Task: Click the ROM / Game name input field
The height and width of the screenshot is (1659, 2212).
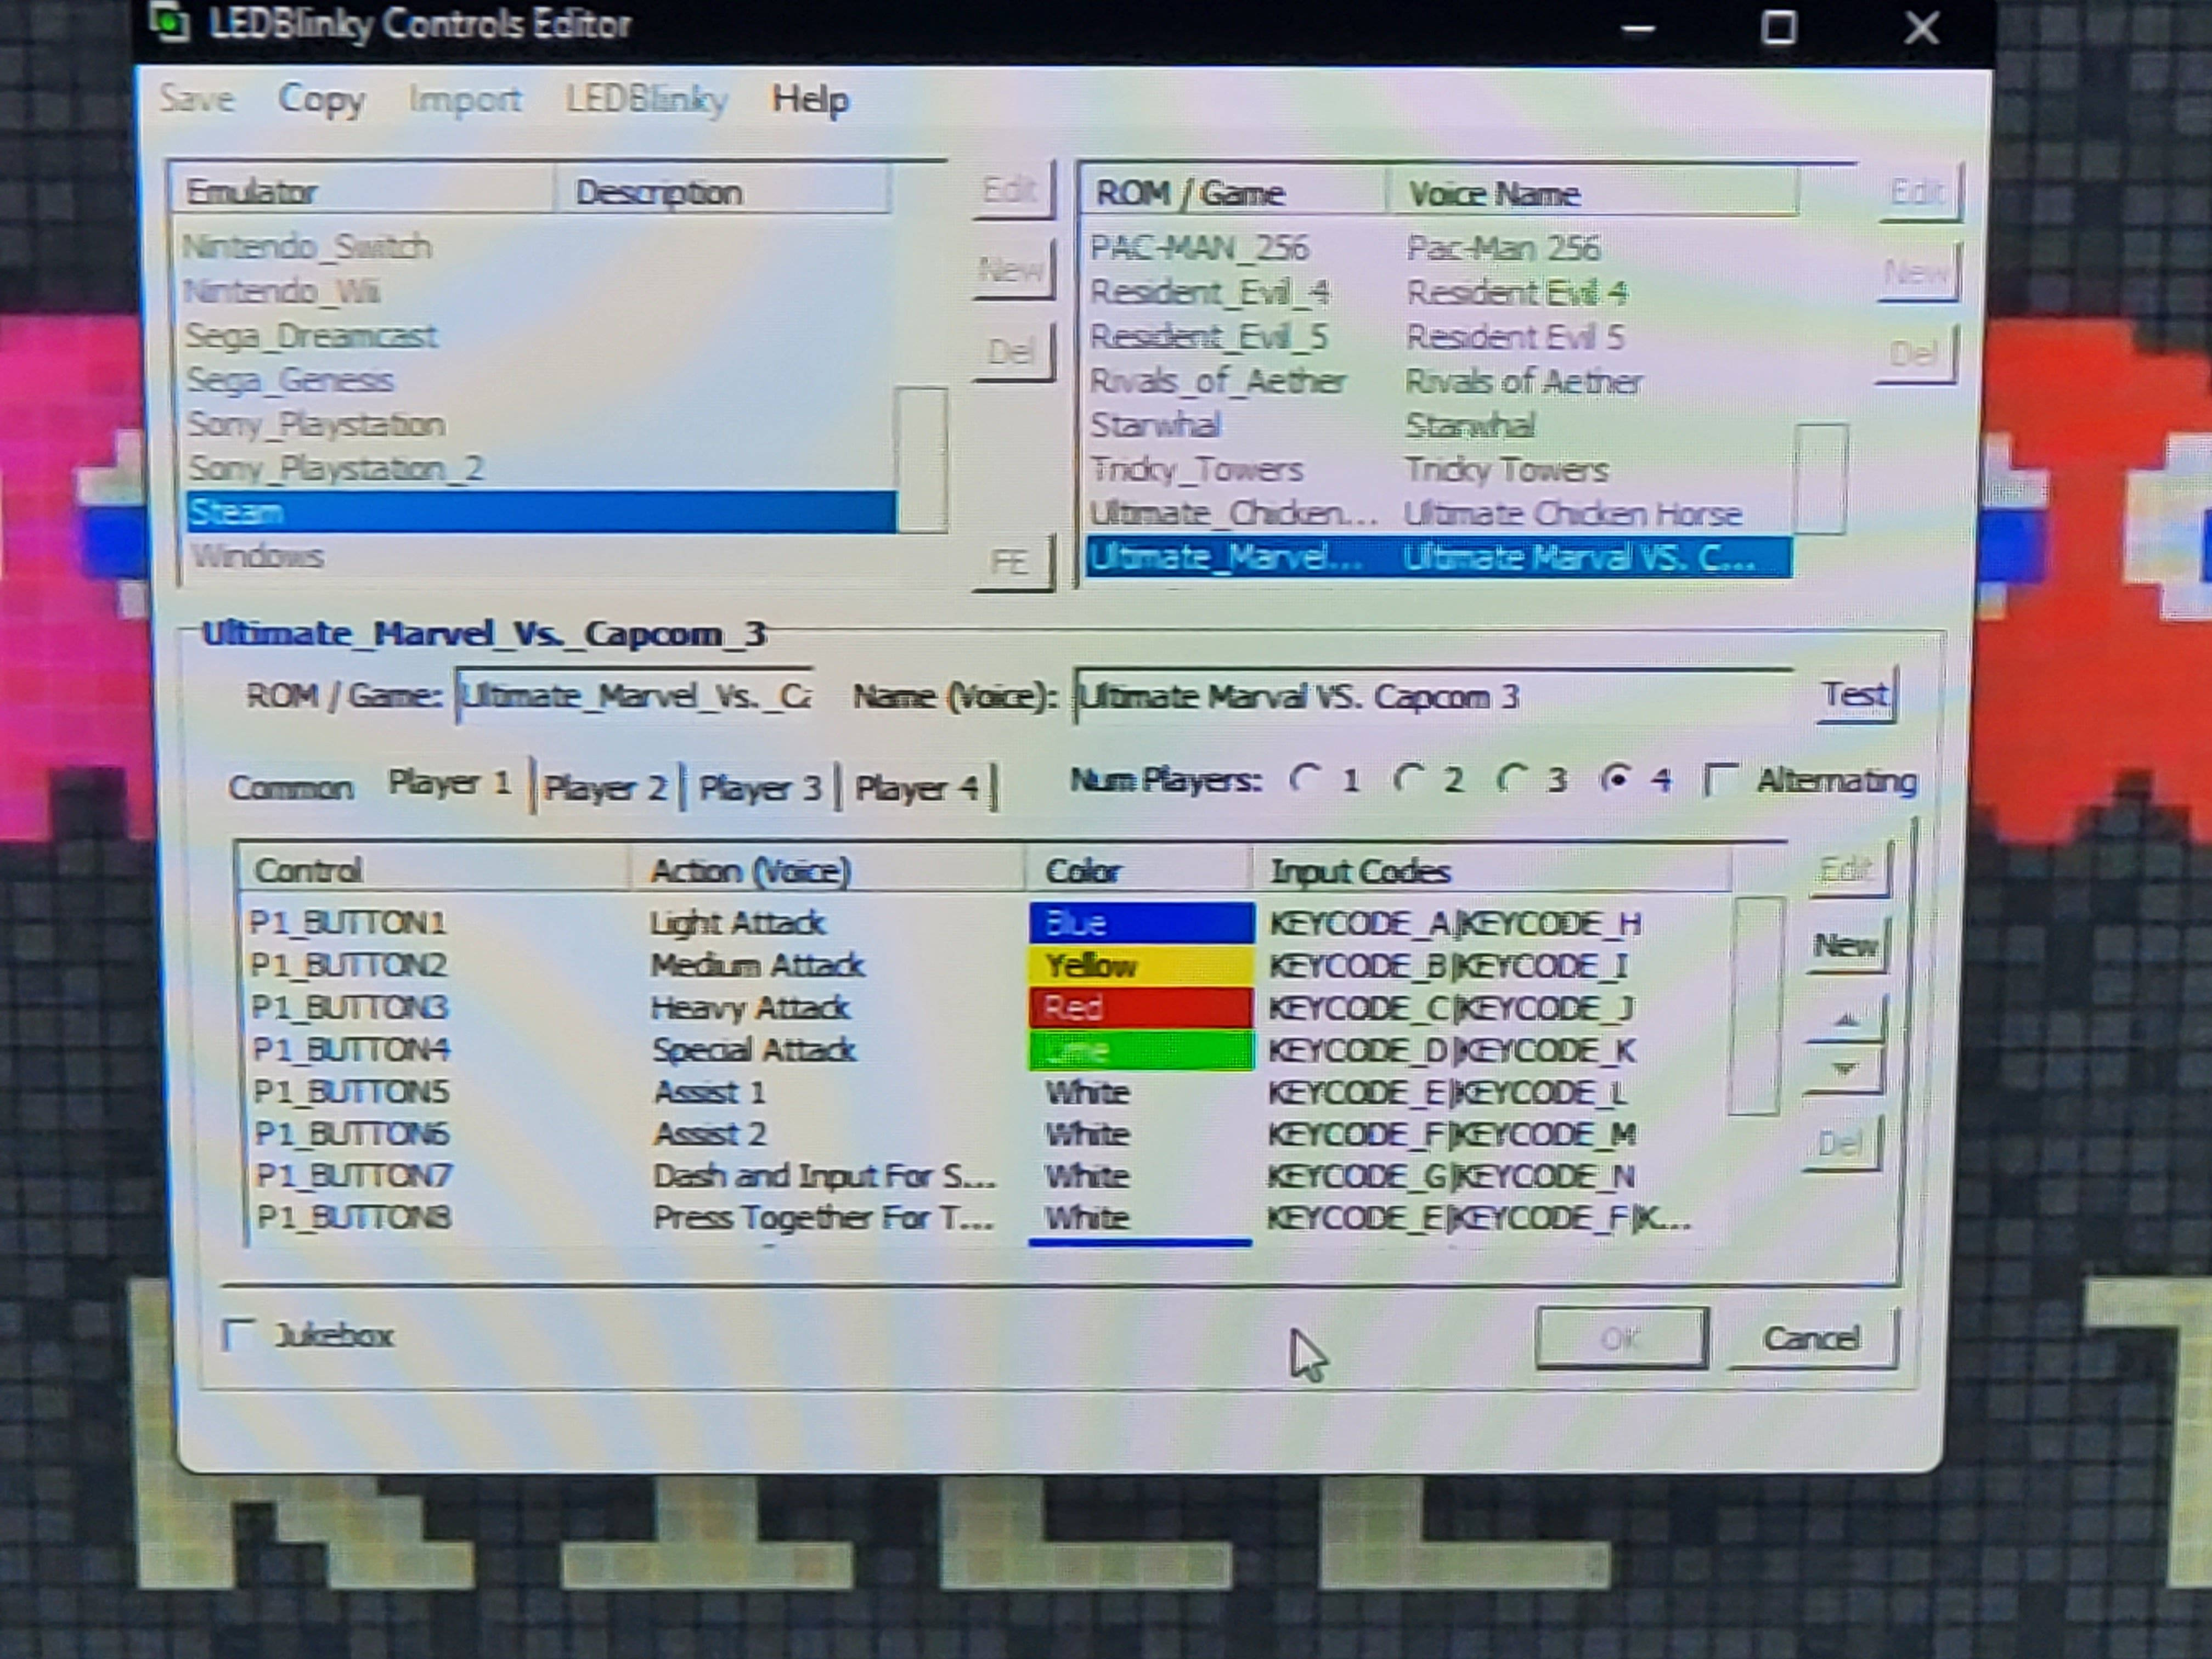Action: (x=634, y=695)
